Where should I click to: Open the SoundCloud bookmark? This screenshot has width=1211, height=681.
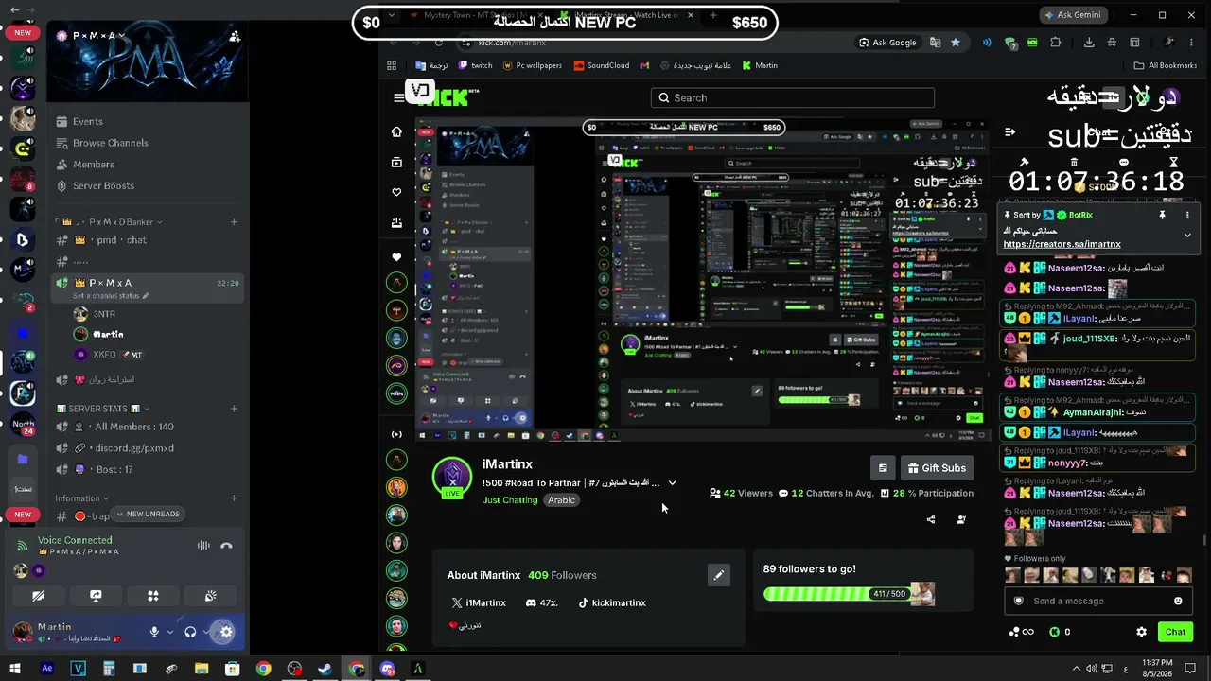(x=601, y=65)
